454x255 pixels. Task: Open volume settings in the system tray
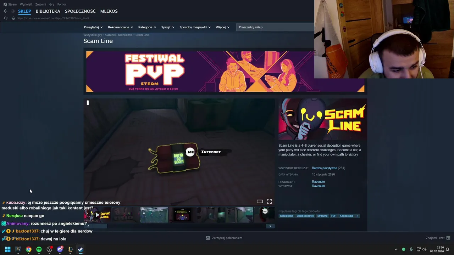tap(425, 249)
